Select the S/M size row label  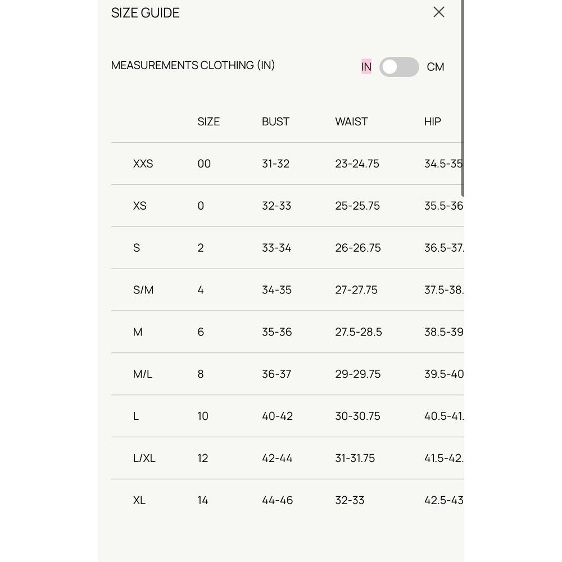coord(143,289)
